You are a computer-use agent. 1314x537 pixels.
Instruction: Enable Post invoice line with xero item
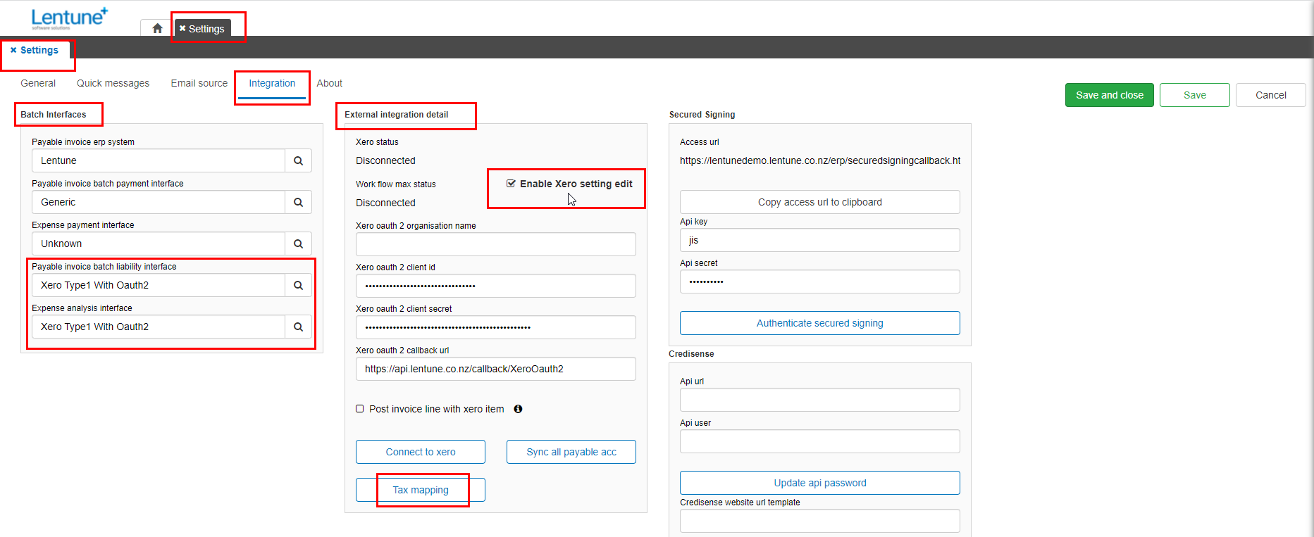(360, 409)
